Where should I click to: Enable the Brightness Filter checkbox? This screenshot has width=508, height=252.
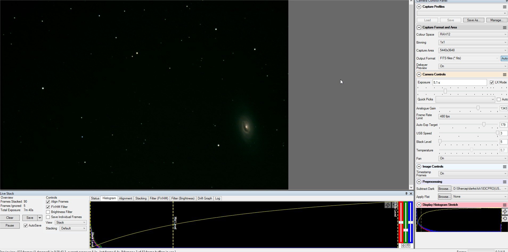click(x=48, y=212)
